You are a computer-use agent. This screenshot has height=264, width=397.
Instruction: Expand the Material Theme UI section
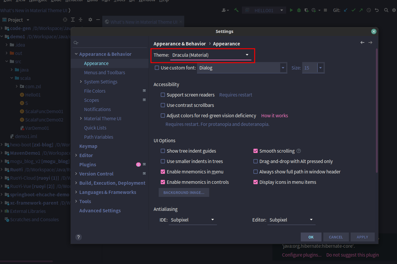81,118
